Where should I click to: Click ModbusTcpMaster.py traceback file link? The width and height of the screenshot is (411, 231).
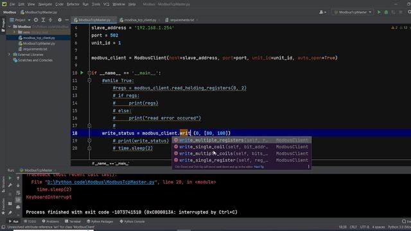[101, 182]
